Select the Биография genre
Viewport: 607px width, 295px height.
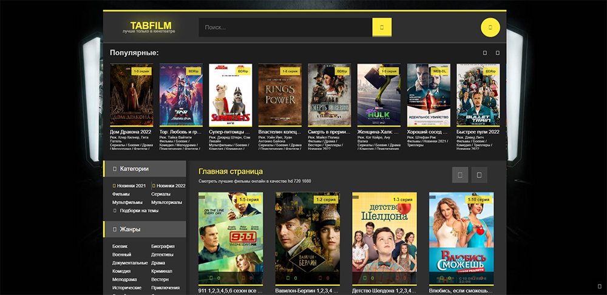point(163,247)
